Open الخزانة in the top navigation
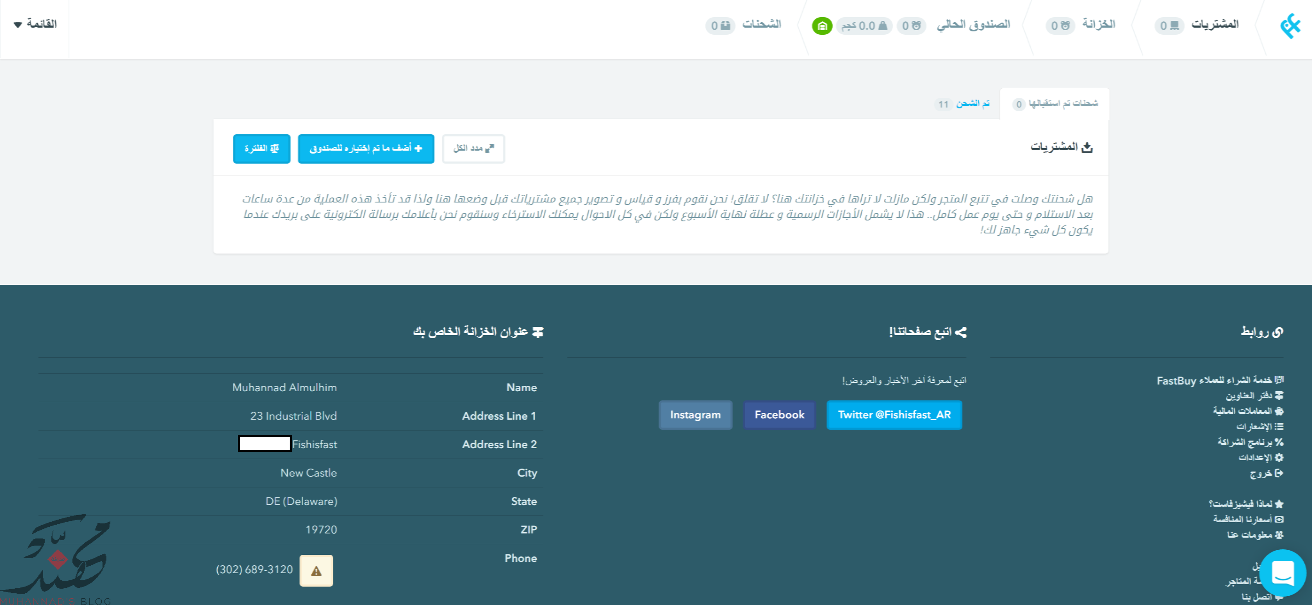The height and width of the screenshot is (605, 1312). [1098, 24]
